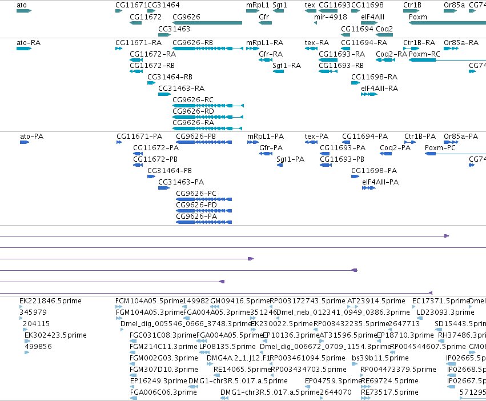Select the Gfr-PA protein label

coord(271,147)
